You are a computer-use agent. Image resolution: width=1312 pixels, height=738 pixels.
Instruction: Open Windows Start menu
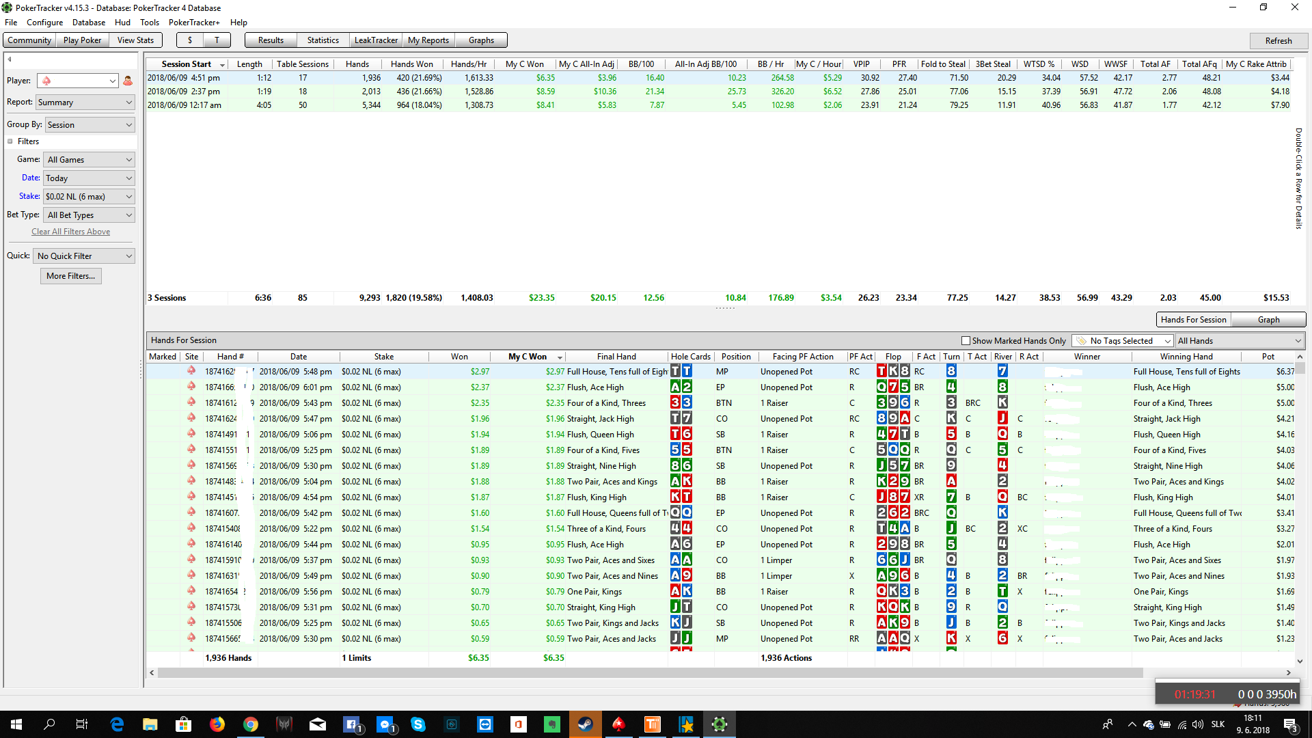16,724
